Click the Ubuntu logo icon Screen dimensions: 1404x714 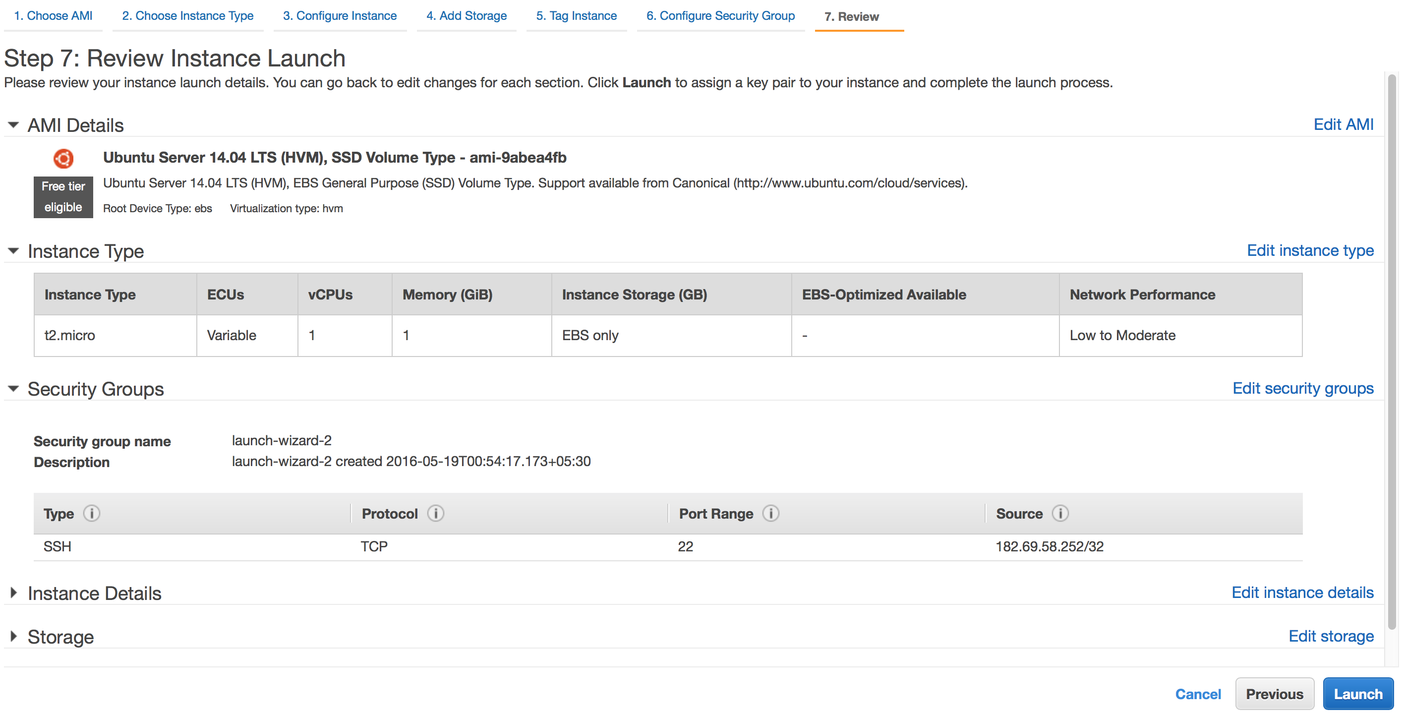click(x=63, y=159)
